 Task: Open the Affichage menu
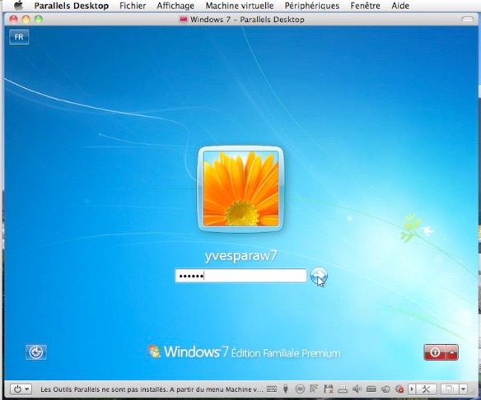(x=175, y=6)
